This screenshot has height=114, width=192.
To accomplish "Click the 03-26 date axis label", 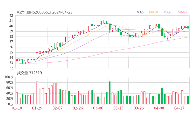I will 139,108.
